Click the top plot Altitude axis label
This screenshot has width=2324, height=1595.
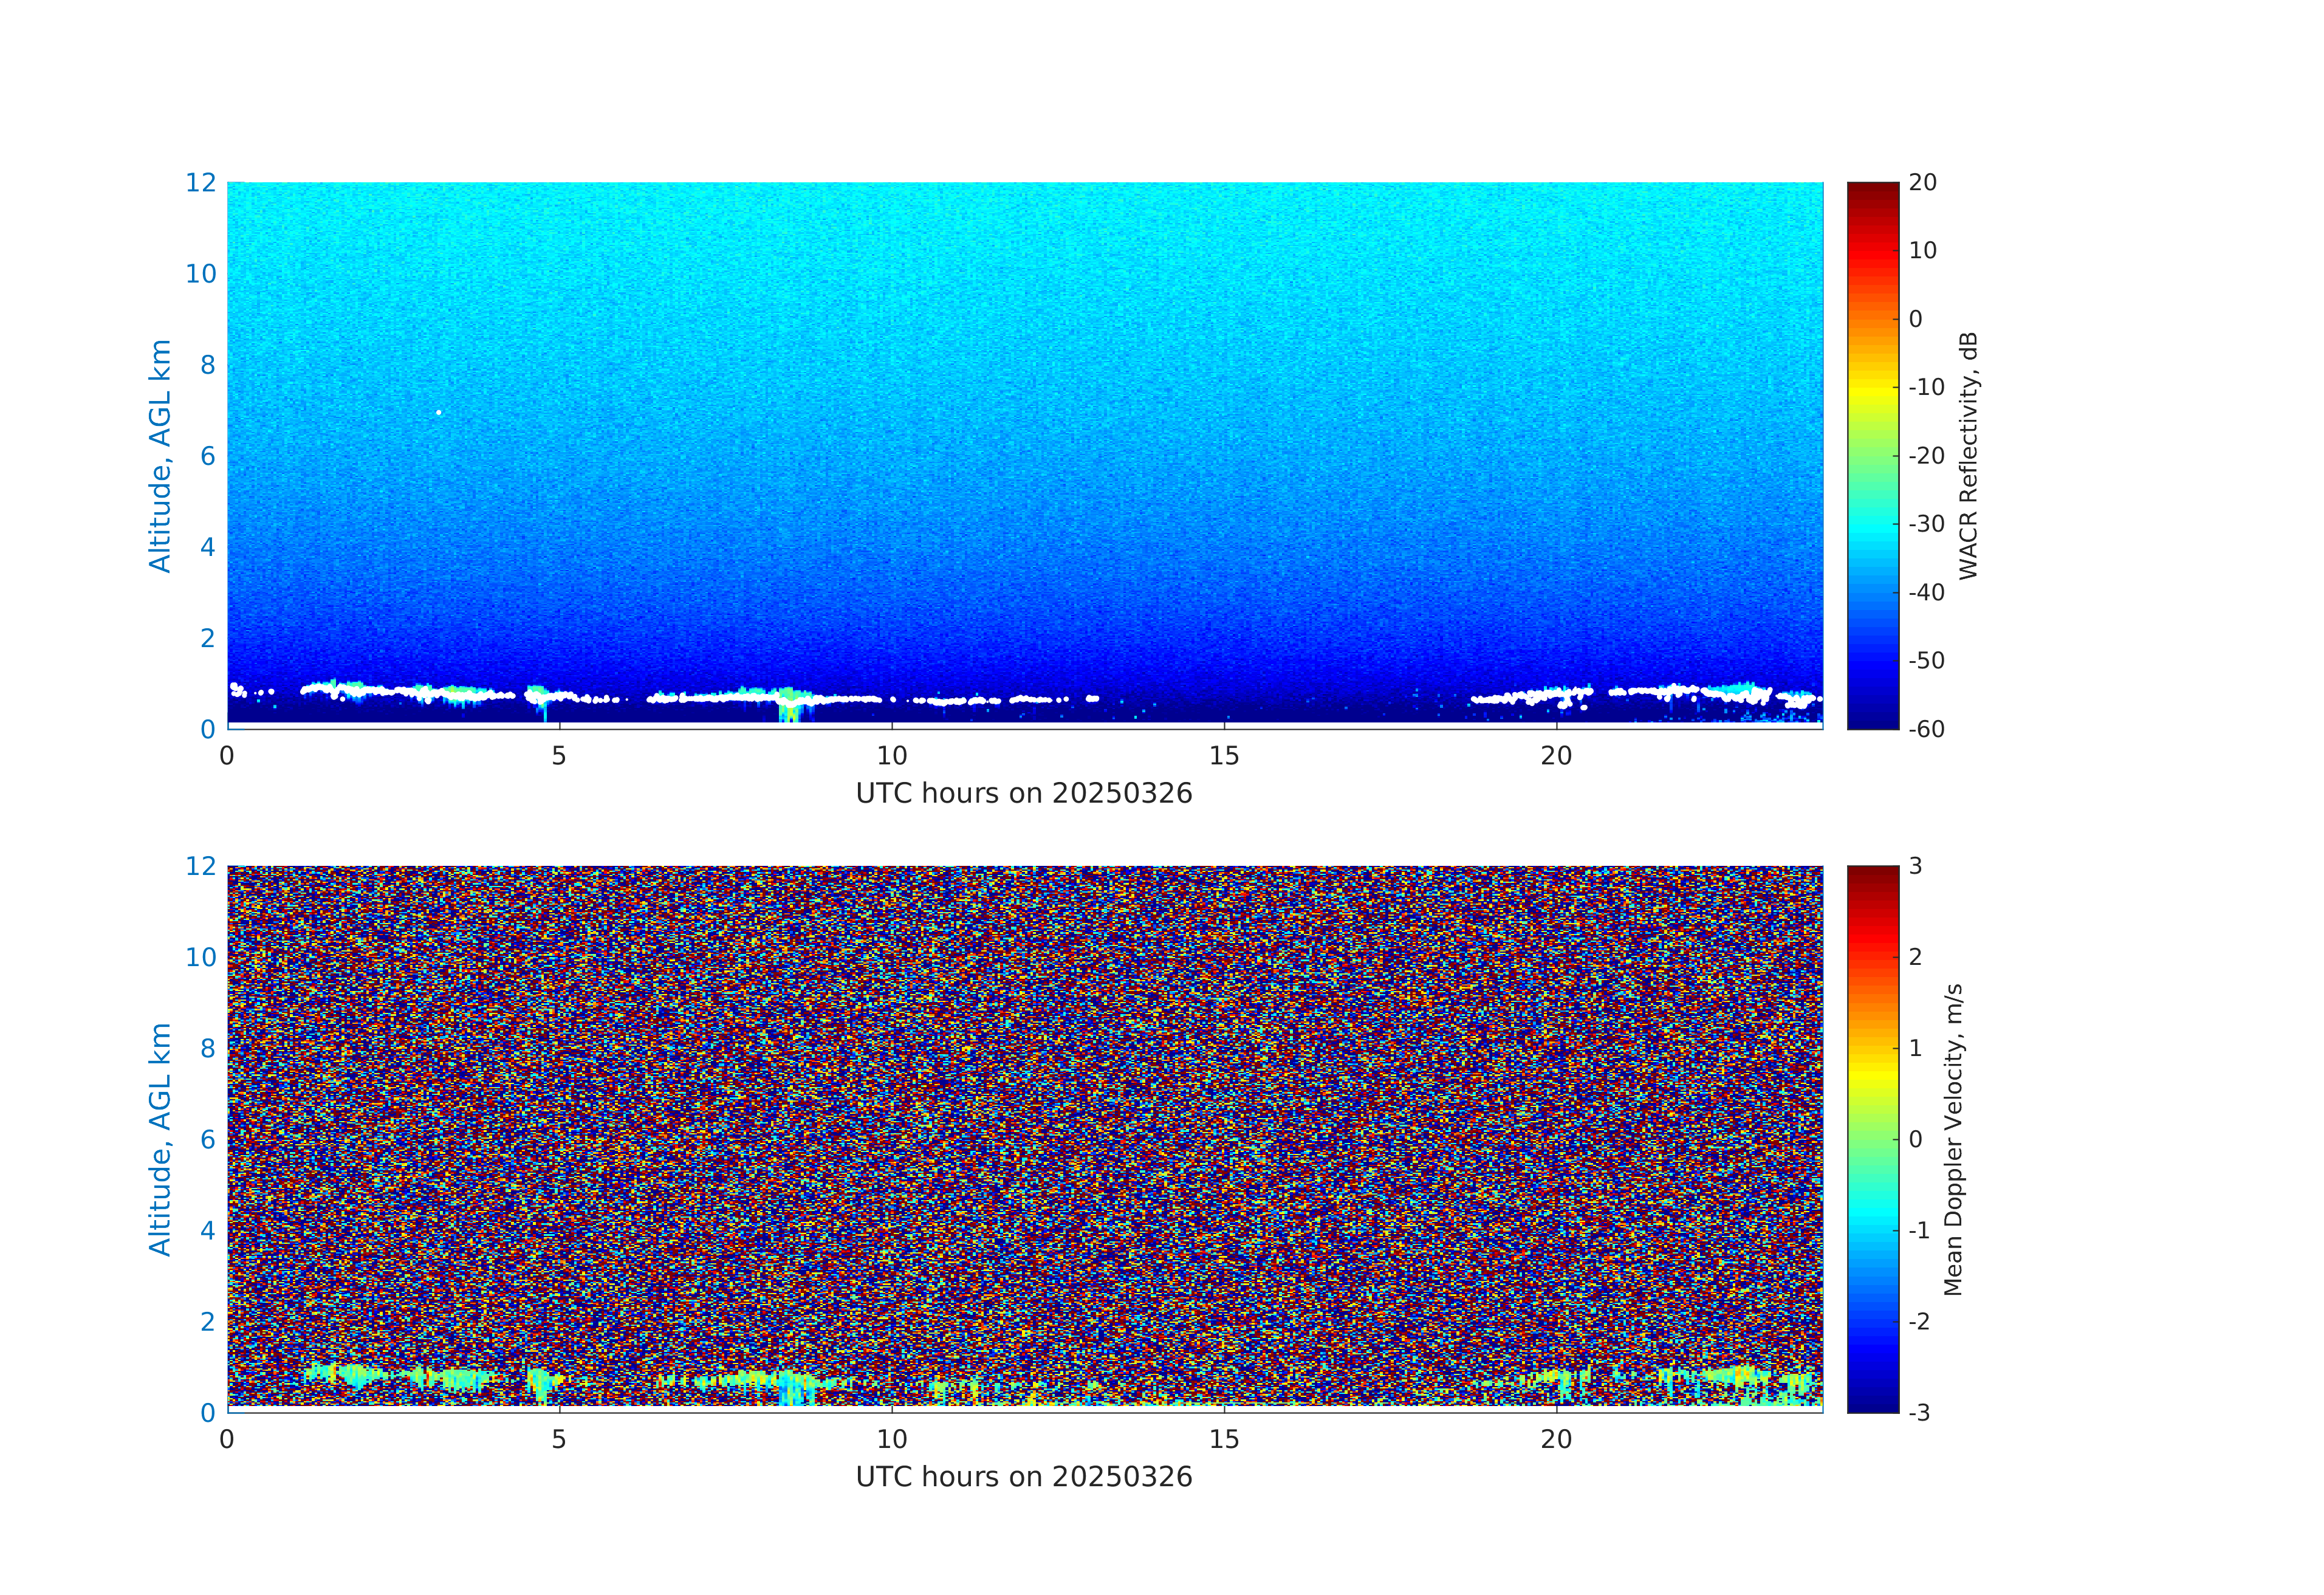click(160, 455)
